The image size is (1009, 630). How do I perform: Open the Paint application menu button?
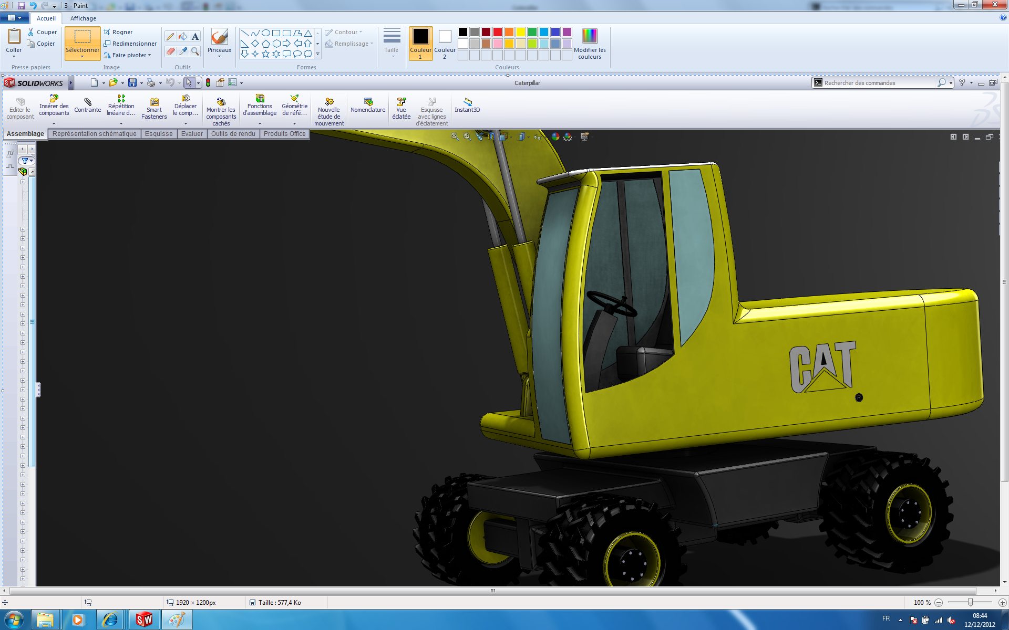(14, 18)
